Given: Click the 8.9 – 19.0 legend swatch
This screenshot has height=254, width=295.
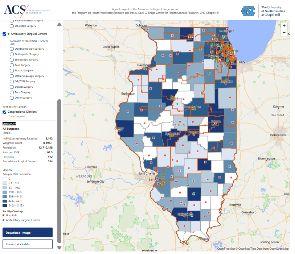Looking at the screenshot, I should pyautogui.click(x=5, y=188).
